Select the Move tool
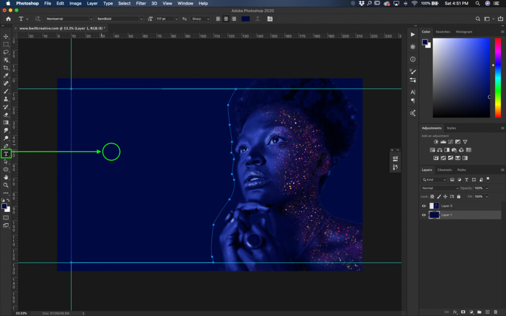506x316 pixels. click(x=6, y=36)
